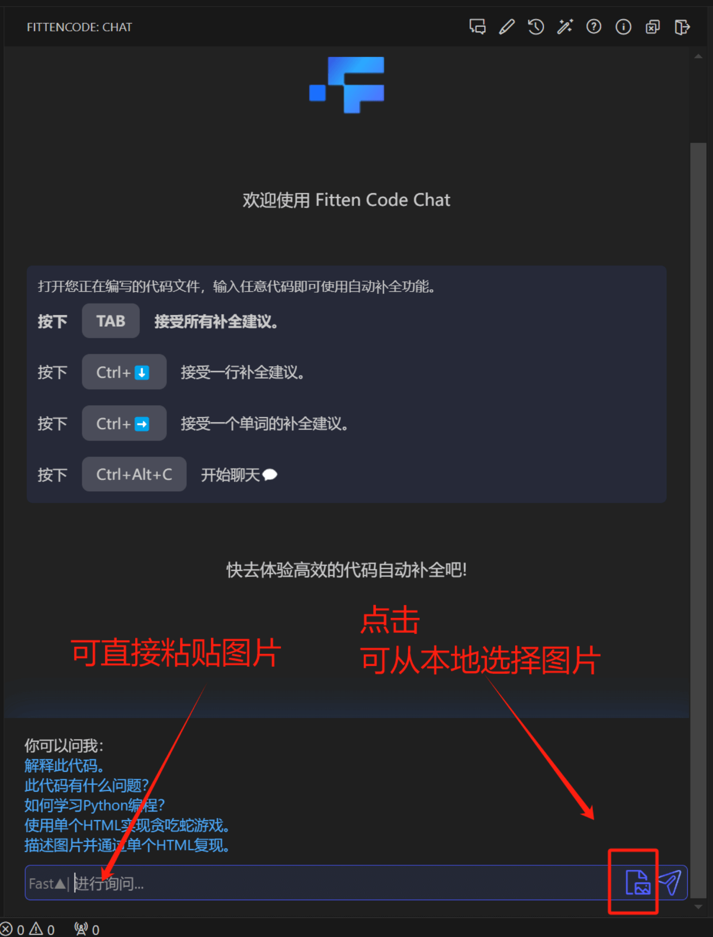Start a new chat conversation icon
This screenshot has width=713, height=937.
(477, 27)
